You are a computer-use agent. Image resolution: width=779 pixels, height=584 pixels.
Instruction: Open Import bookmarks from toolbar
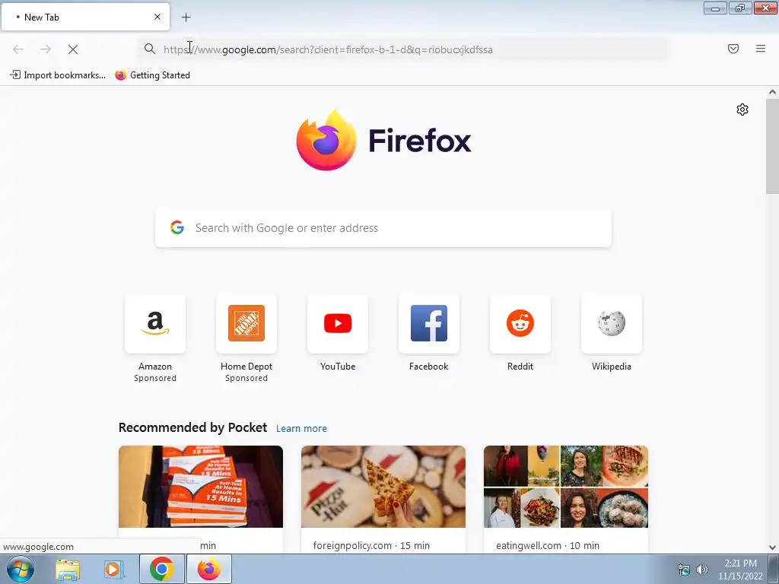coord(58,75)
